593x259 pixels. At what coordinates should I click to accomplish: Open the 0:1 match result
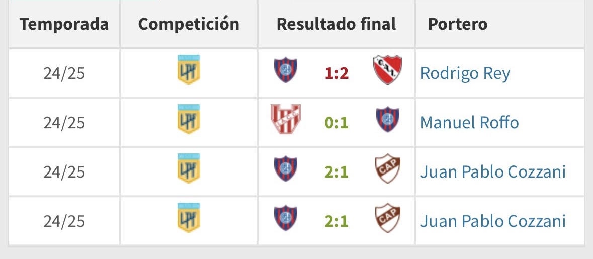pyautogui.click(x=336, y=123)
